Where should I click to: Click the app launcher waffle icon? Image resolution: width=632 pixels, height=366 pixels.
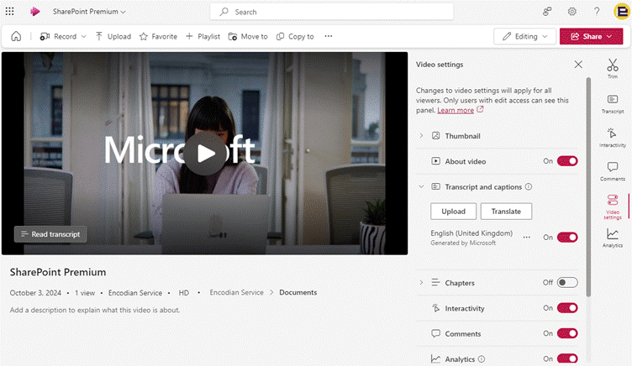pyautogui.click(x=13, y=12)
